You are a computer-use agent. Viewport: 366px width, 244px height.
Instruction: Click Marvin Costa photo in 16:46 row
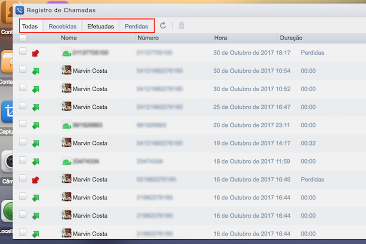67,179
